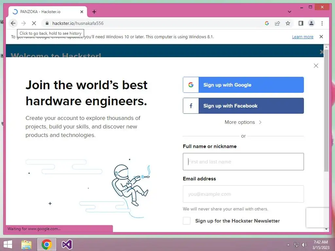The image size is (335, 251).
Task: Go back using the browser back arrow
Action: click(x=13, y=23)
